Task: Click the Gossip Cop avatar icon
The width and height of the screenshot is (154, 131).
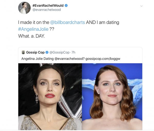Action: coord(23,52)
